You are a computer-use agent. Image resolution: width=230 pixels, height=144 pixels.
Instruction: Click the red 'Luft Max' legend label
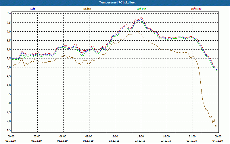(196, 9)
